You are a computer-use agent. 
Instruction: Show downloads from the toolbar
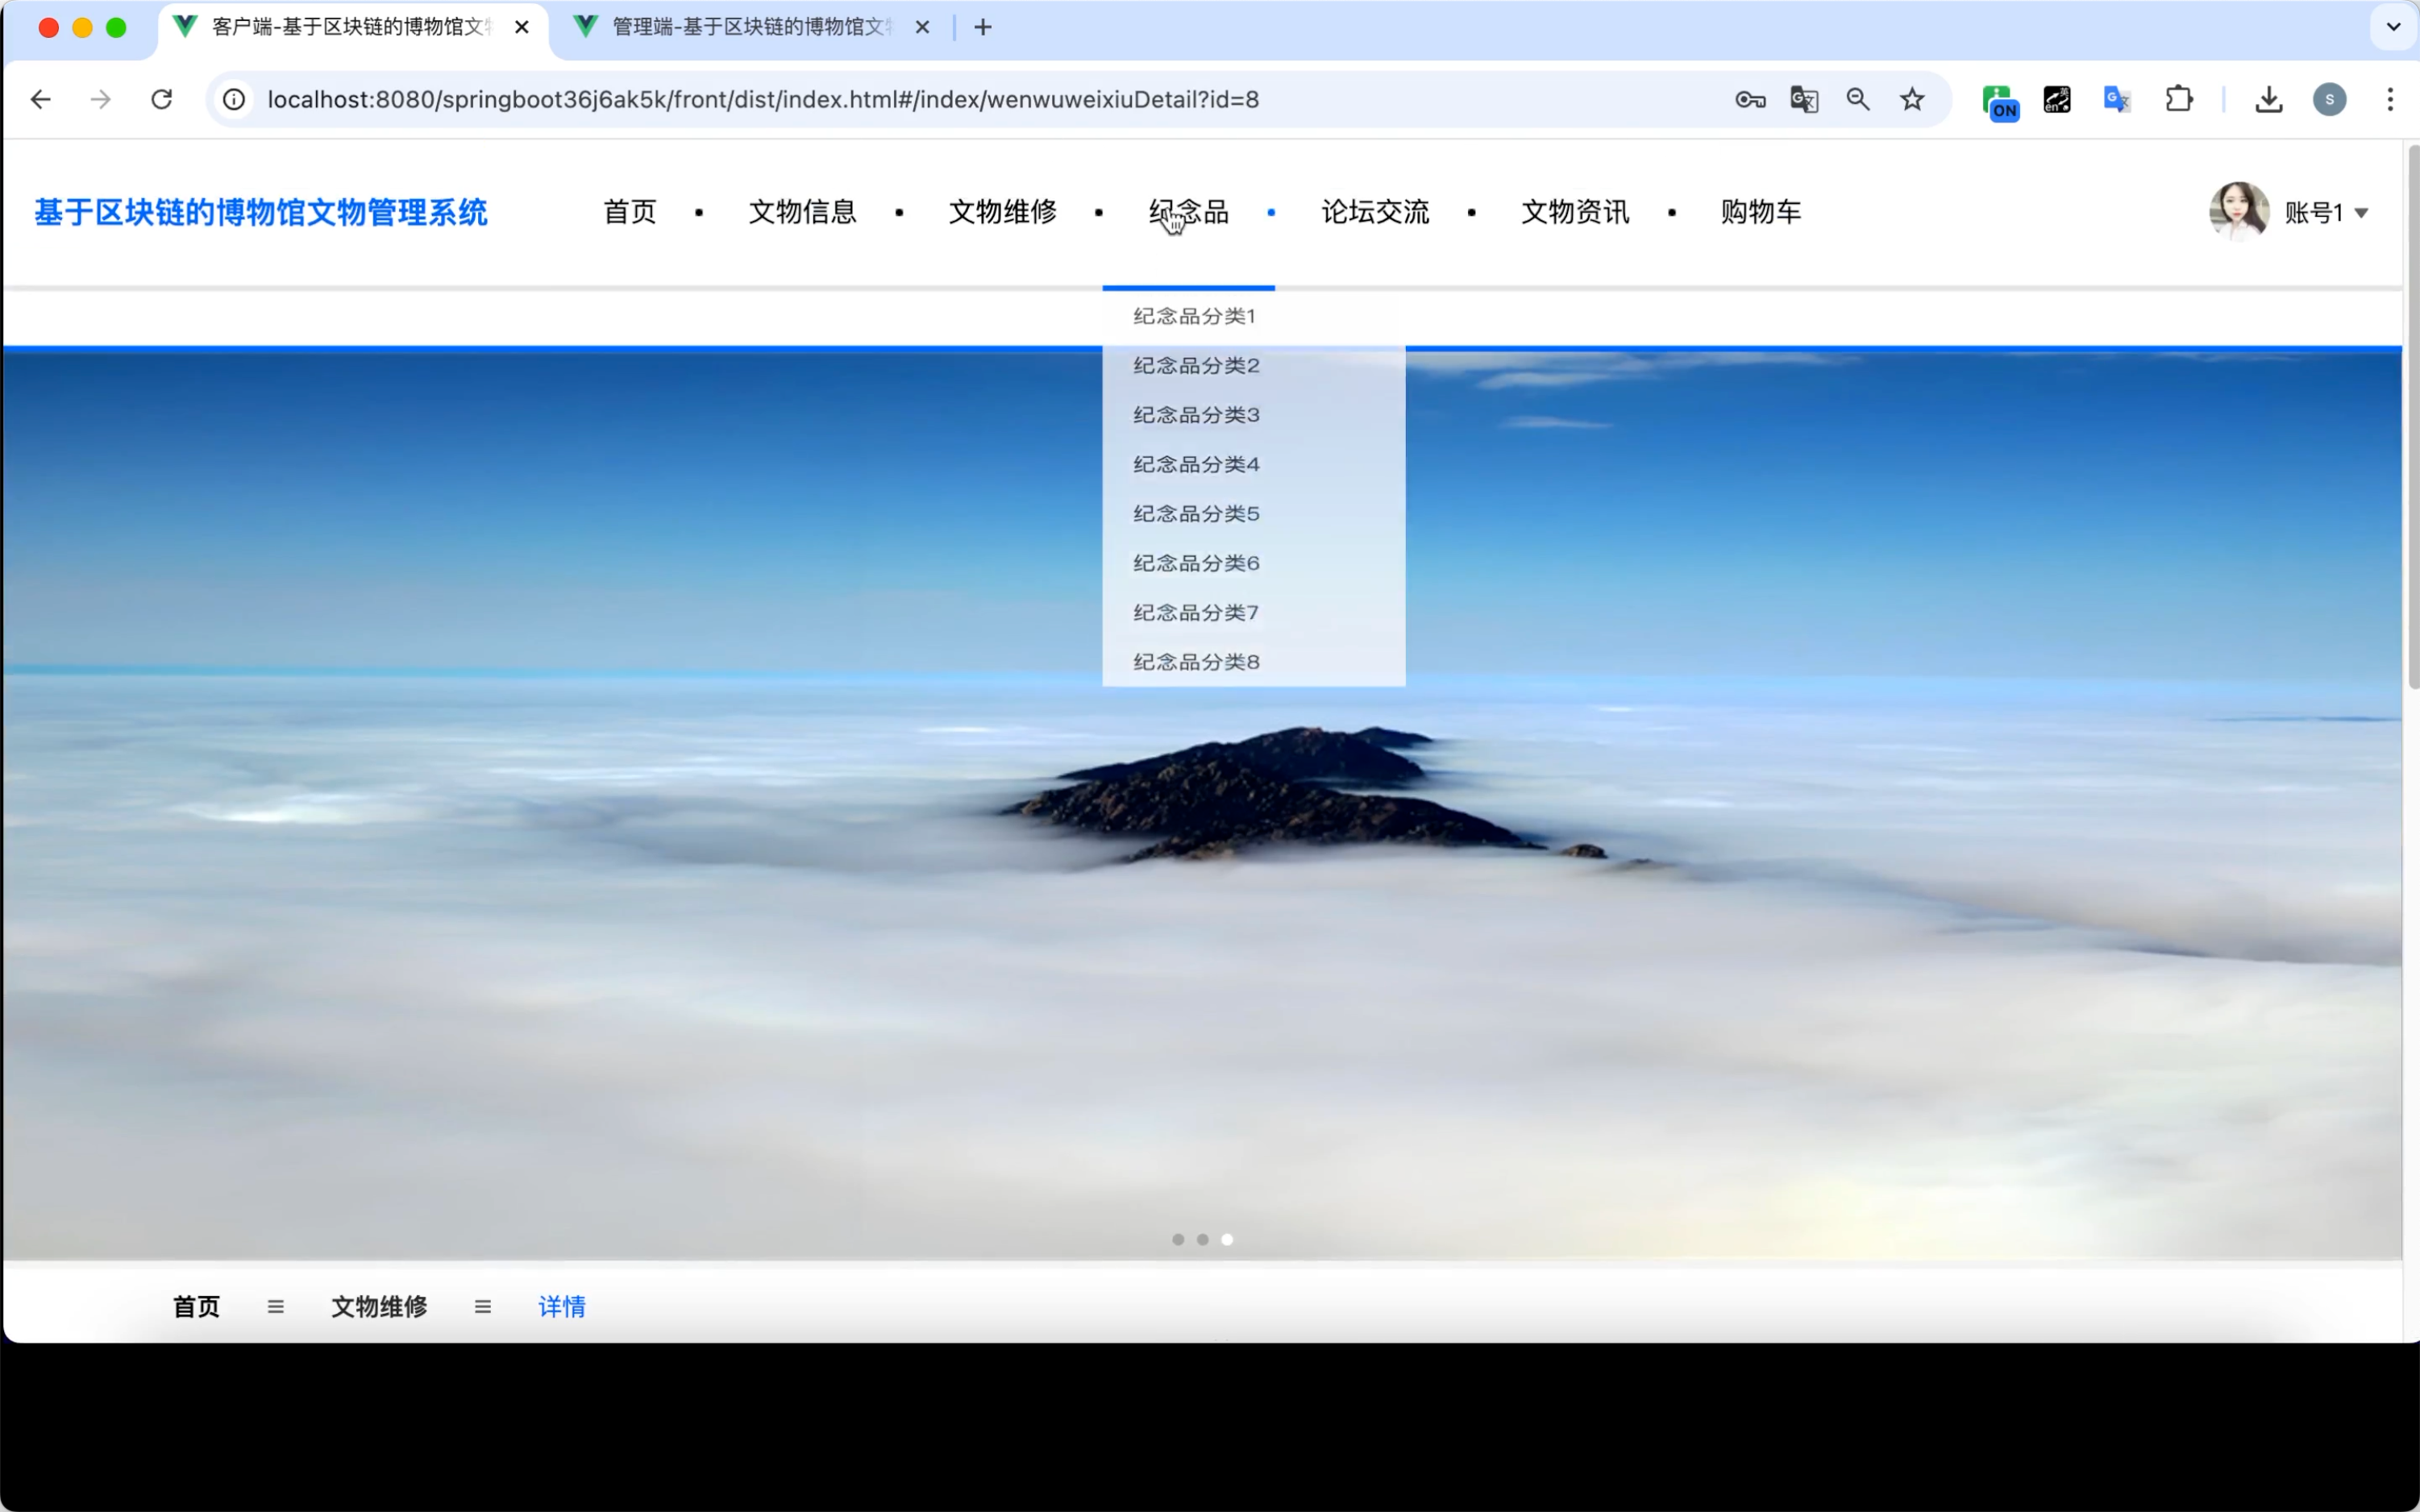click(2269, 99)
